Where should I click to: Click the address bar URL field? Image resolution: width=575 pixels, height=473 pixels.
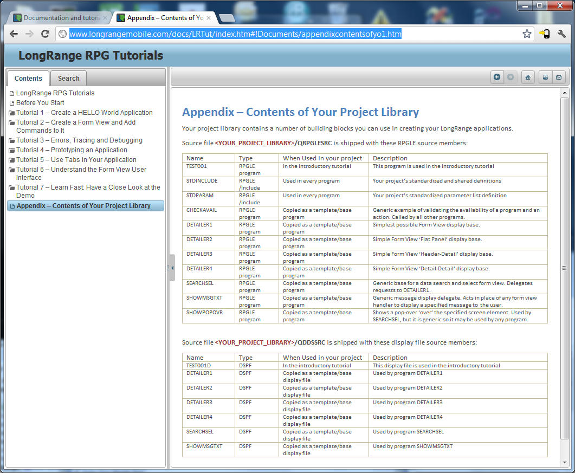(x=293, y=34)
